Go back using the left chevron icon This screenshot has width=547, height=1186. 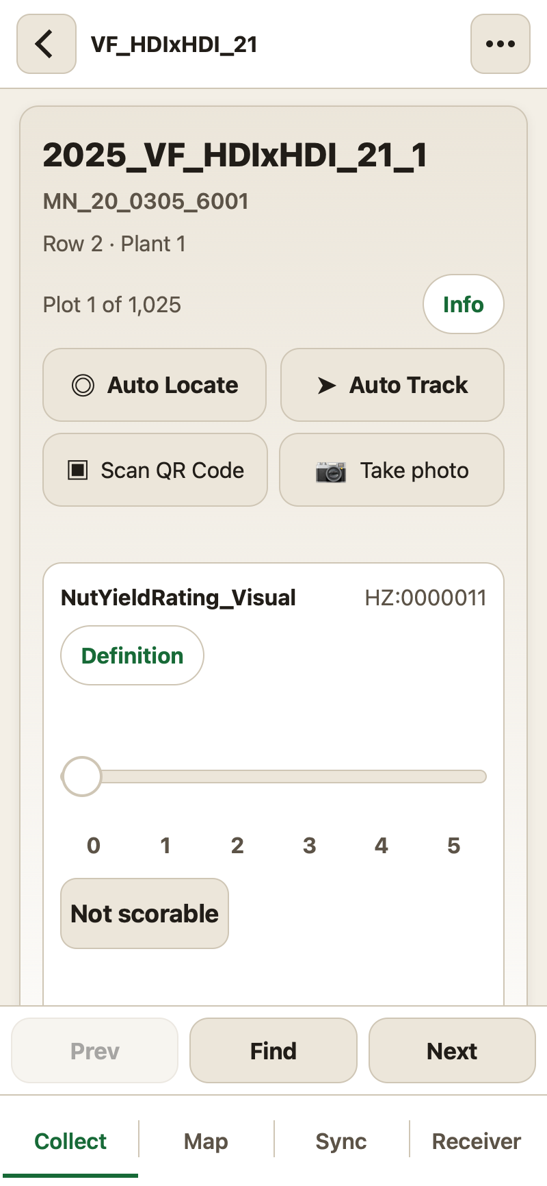46,44
